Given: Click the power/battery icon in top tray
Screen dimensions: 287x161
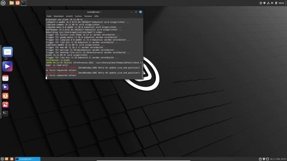Looking at the screenshot, I should click(276, 3).
